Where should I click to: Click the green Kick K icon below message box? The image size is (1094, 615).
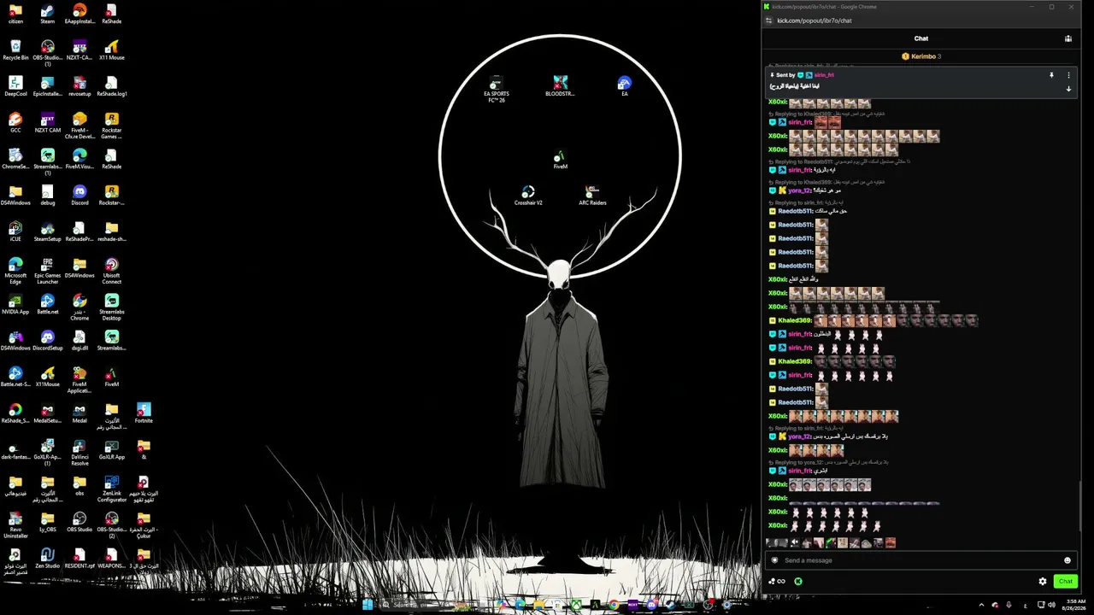tap(797, 582)
